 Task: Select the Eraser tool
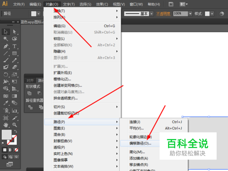pyautogui.click(x=15, y=67)
